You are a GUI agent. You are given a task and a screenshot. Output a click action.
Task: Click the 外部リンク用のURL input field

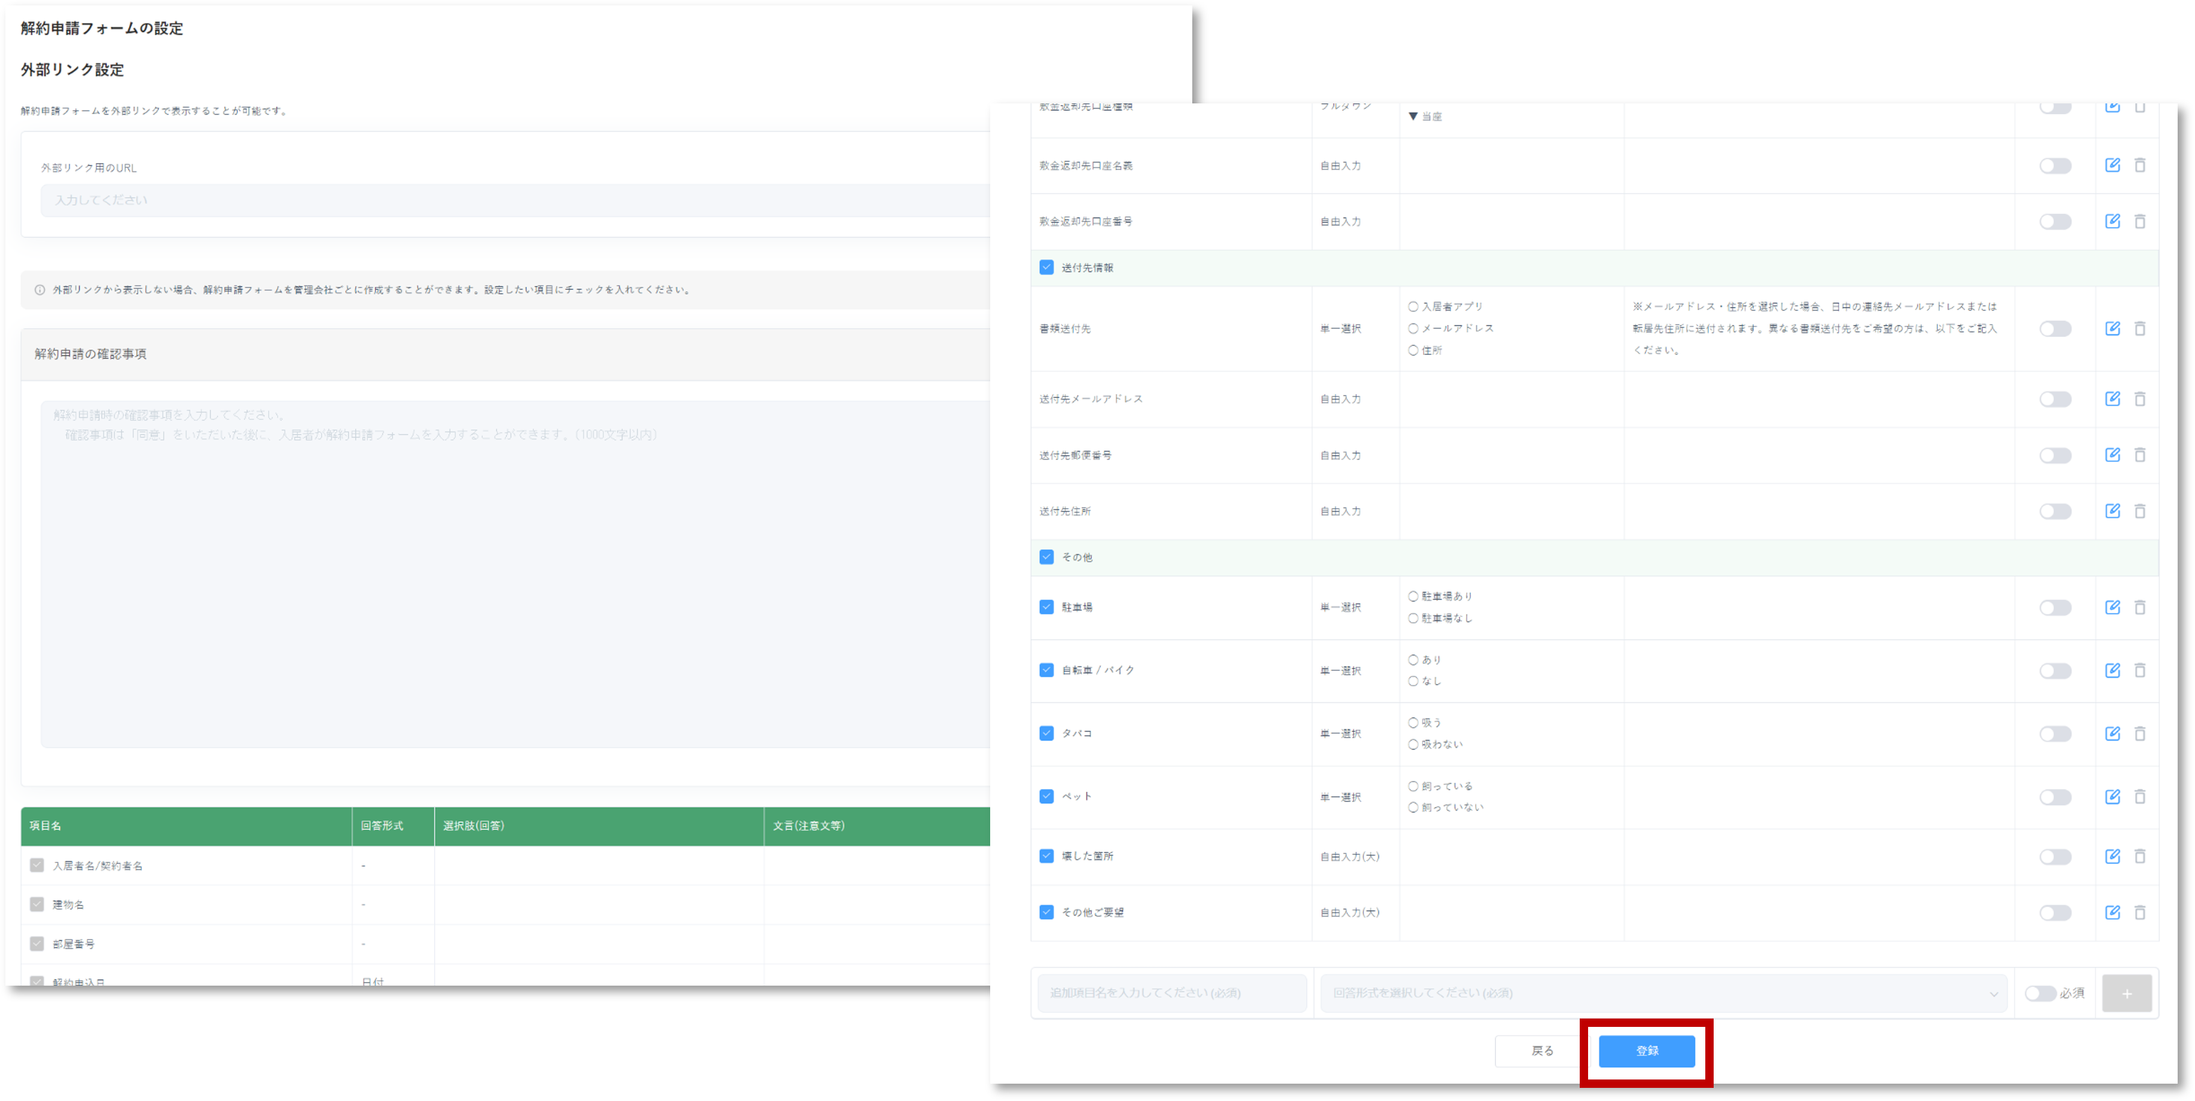[x=511, y=200]
